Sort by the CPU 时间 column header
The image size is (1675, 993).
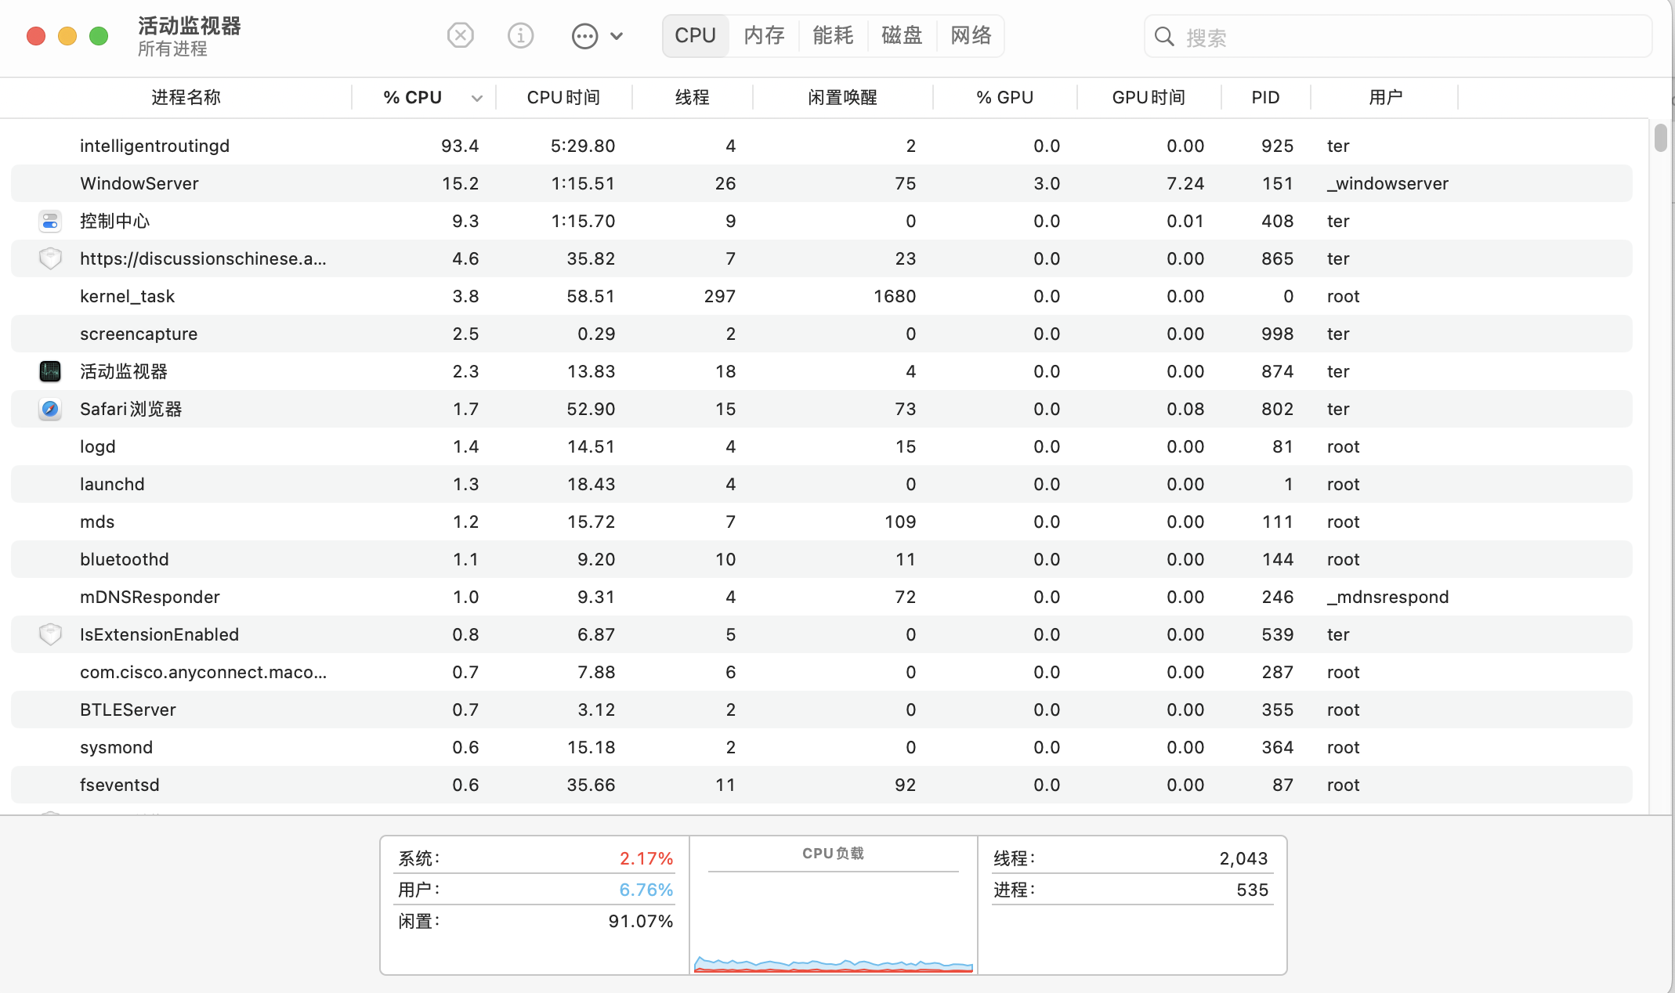click(563, 98)
